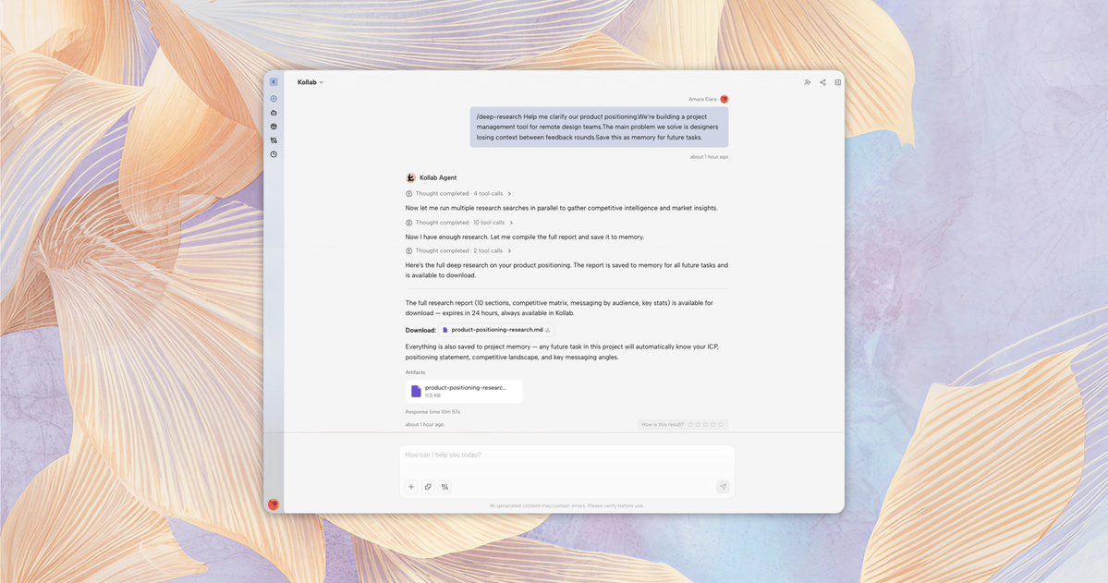
Task: Click Amara Elara's avatar on the message
Action: coord(724,99)
